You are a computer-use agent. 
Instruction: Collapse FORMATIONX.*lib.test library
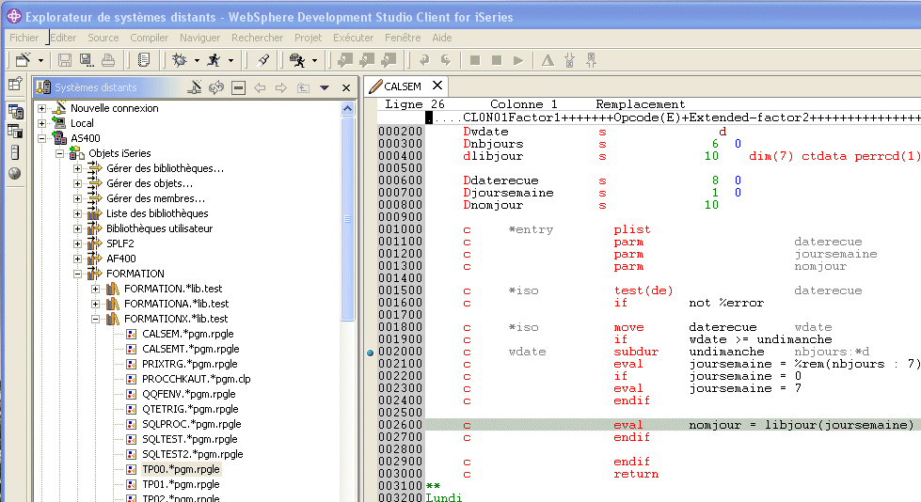pos(95,319)
